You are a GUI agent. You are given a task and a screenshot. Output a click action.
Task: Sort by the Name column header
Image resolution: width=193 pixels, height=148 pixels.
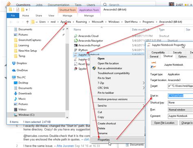point(77,30)
